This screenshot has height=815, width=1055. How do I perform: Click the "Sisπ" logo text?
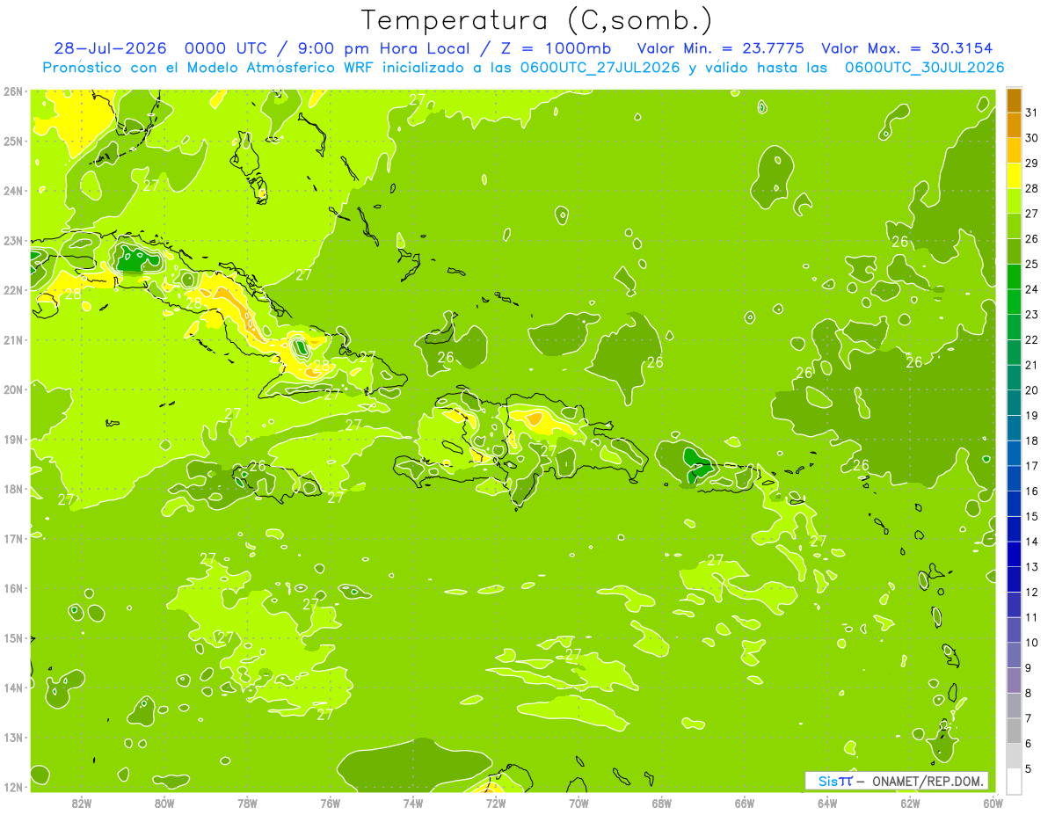click(835, 781)
